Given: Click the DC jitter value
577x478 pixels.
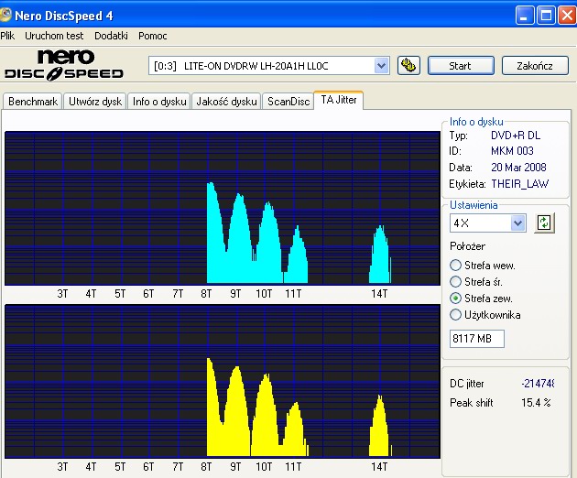Looking at the screenshot, I should (538, 384).
